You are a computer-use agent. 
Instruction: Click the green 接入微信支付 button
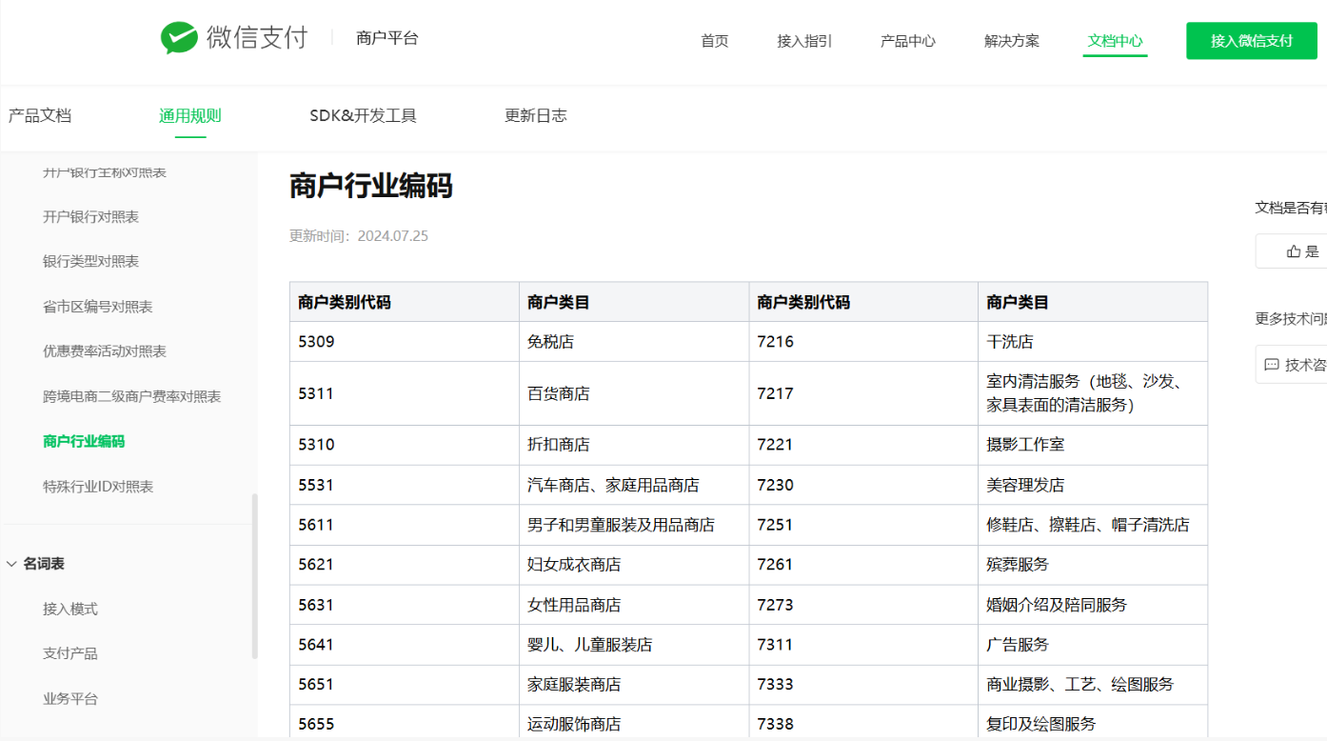(x=1251, y=41)
